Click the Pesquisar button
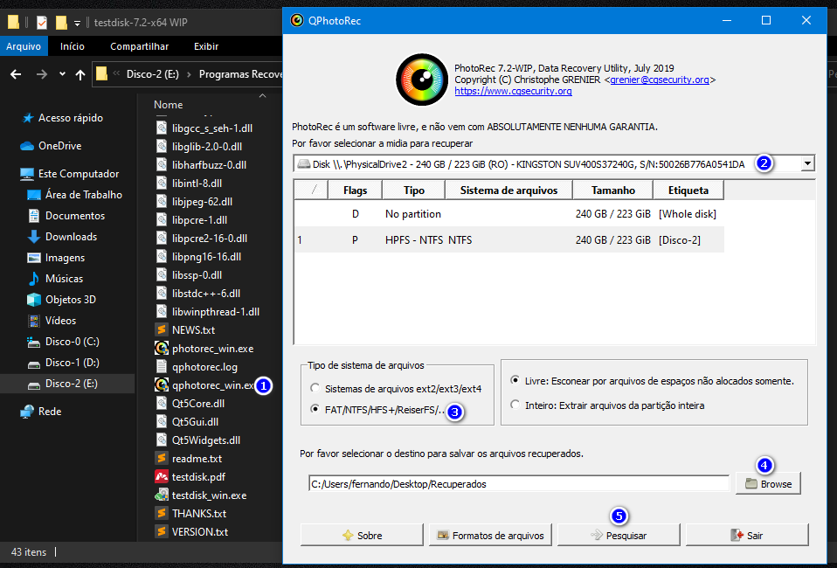837x568 pixels. click(619, 535)
